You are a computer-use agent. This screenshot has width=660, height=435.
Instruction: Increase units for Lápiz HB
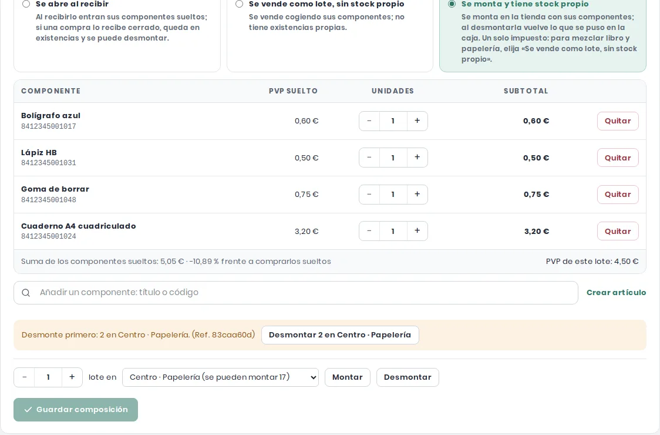[x=417, y=158]
